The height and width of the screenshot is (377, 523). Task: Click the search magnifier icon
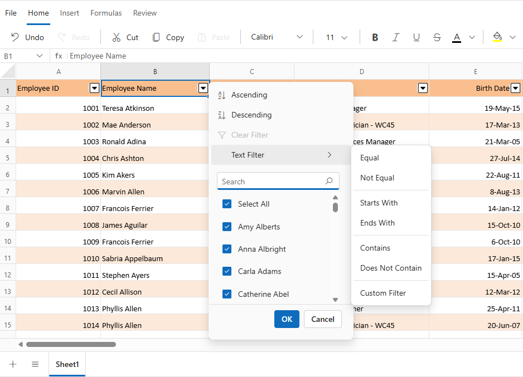(329, 181)
